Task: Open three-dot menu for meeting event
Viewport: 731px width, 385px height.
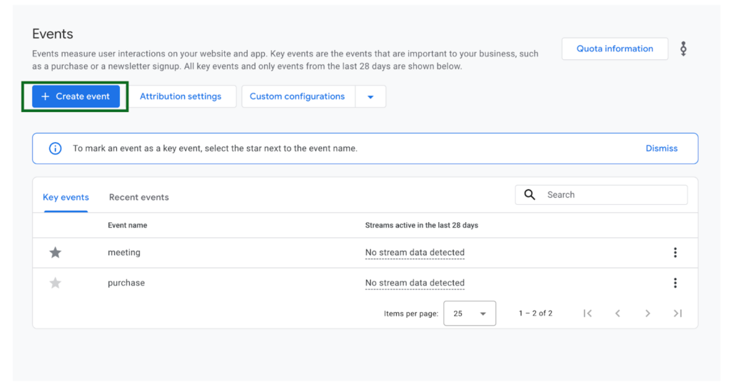Action: tap(675, 252)
